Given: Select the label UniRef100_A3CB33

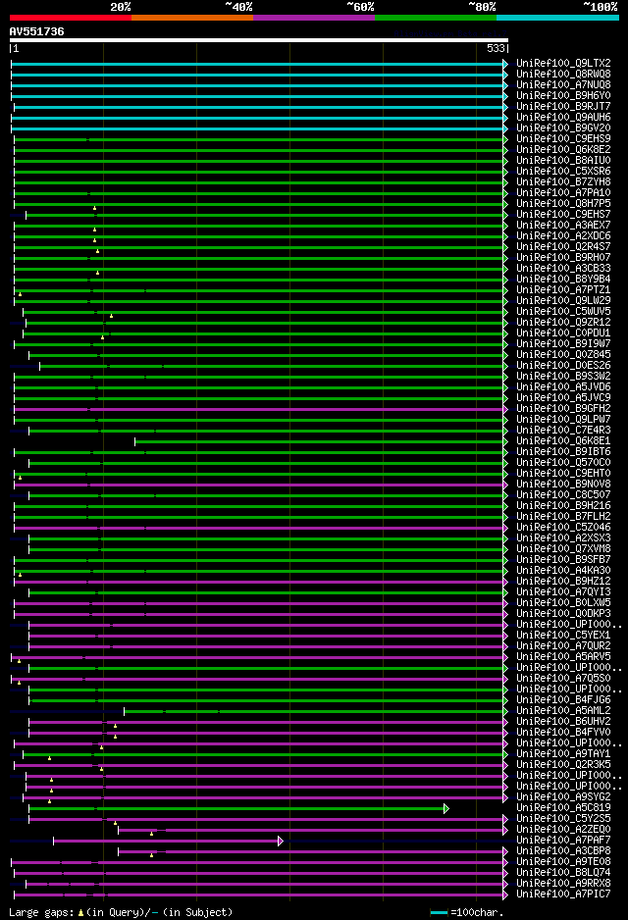Looking at the screenshot, I should click(563, 268).
